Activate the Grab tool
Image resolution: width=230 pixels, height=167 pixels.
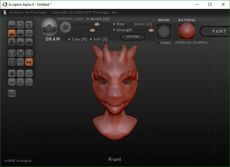[29, 33]
